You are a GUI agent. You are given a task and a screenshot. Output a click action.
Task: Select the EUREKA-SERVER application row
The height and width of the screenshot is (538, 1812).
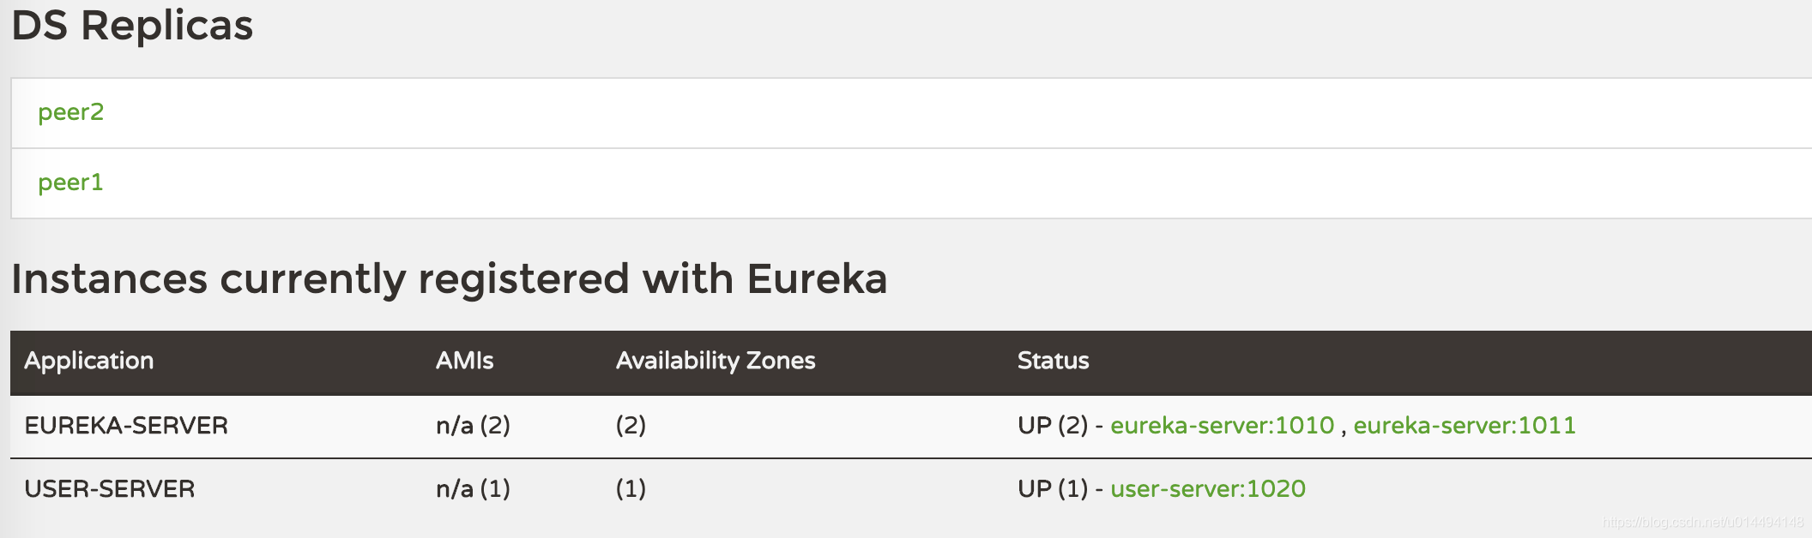[127, 424]
